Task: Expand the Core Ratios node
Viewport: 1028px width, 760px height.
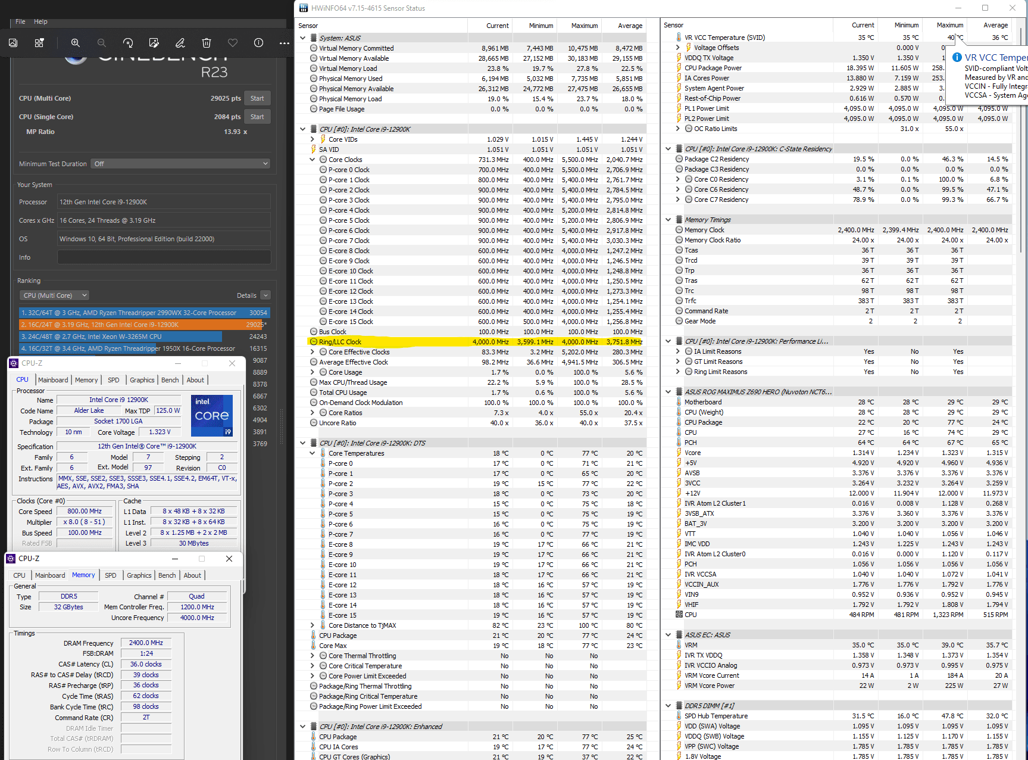Action: pos(313,413)
